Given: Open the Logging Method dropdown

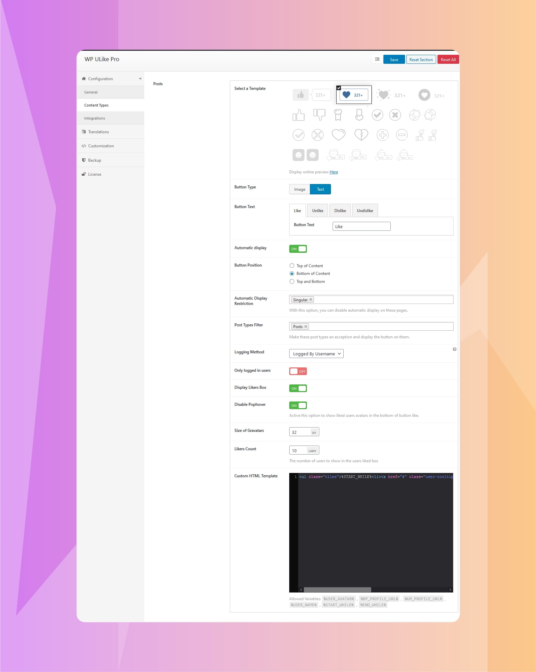Looking at the screenshot, I should click(316, 353).
